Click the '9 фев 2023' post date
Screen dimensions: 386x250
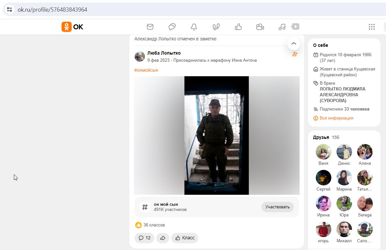pyautogui.click(x=158, y=60)
